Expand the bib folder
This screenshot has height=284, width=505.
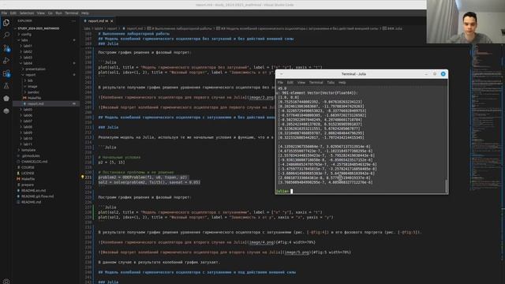pos(30,80)
